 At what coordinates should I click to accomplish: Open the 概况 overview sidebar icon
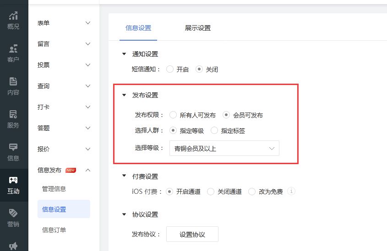[x=13, y=21]
